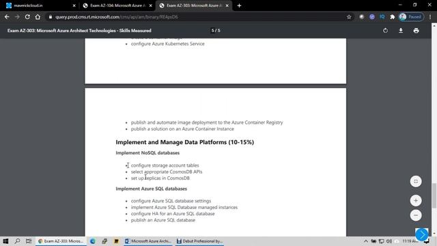Image resolution: width=437 pixels, height=246 pixels.
Task: Open the browser home page
Action: point(38,16)
